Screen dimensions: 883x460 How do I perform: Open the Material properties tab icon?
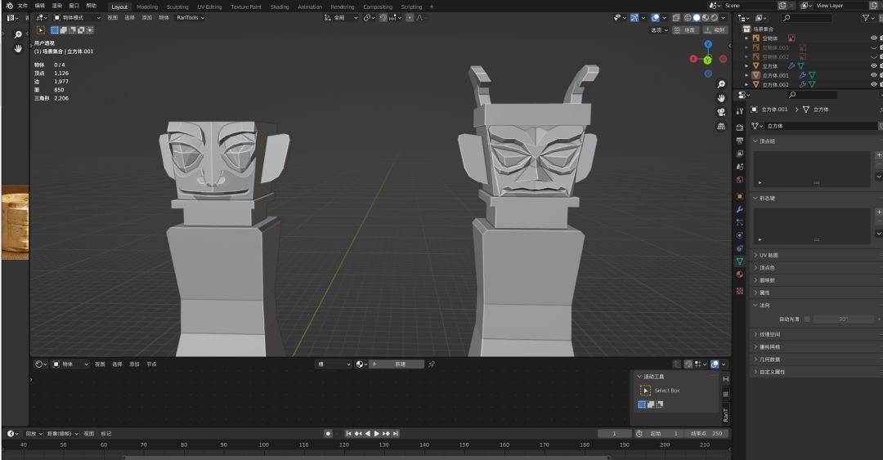click(x=740, y=275)
